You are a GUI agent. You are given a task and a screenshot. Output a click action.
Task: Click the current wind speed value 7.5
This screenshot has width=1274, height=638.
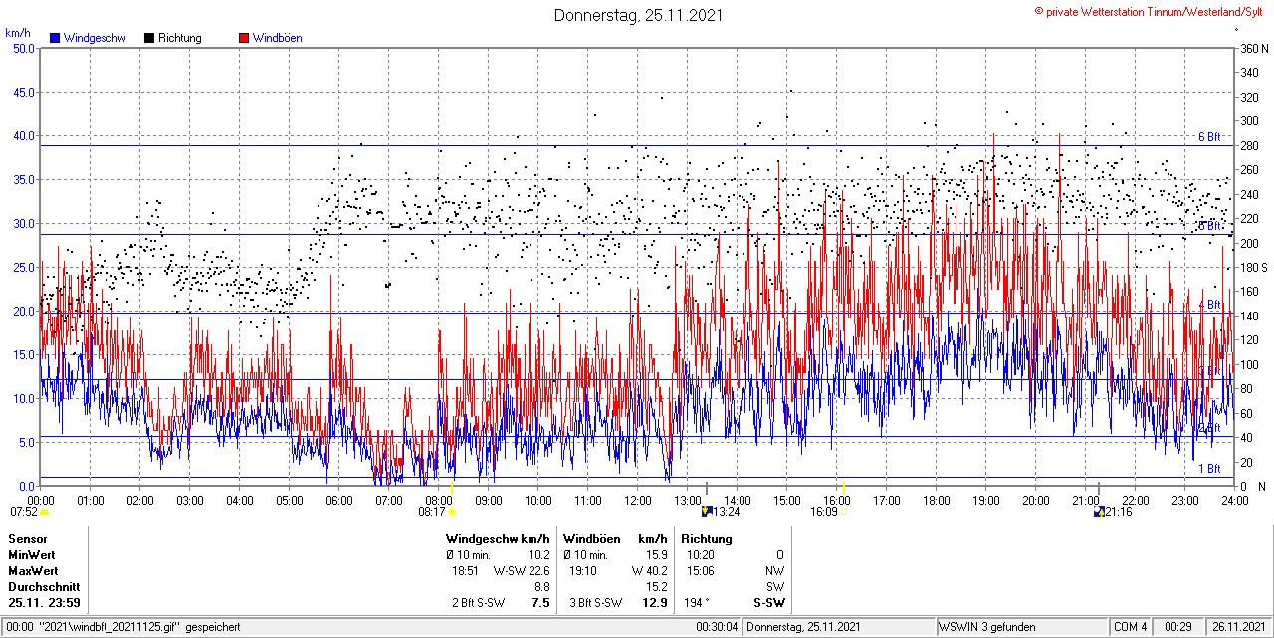coord(541,603)
